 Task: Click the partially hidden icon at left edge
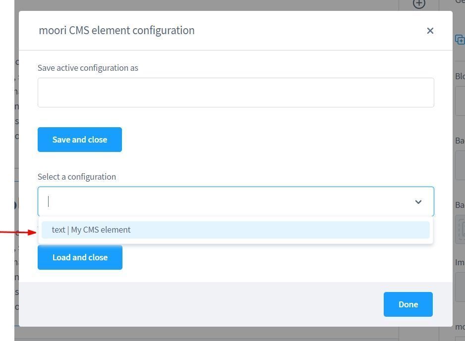point(16,204)
